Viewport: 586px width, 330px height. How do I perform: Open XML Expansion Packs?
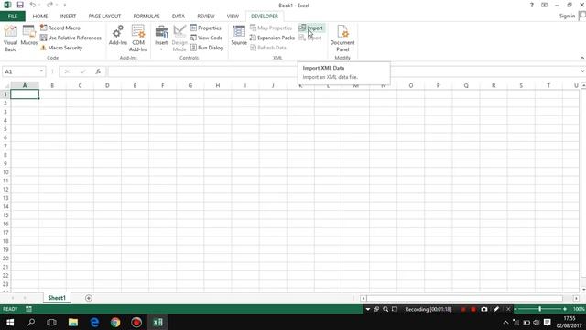[272, 38]
